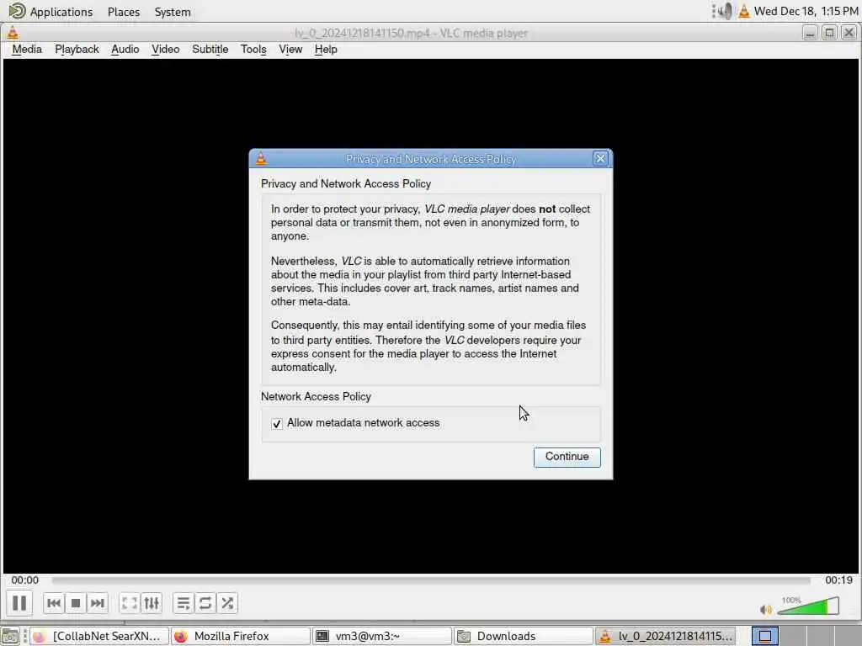Open the clock showing Wed Dec 18
This screenshot has height=646, width=862.
[x=806, y=11]
